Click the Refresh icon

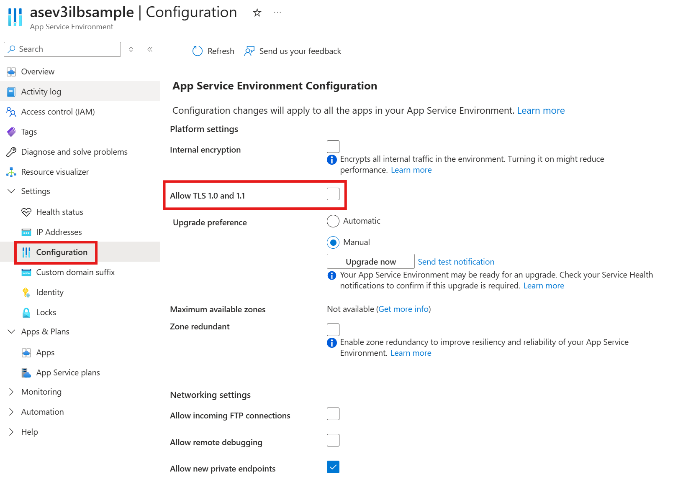tap(197, 51)
